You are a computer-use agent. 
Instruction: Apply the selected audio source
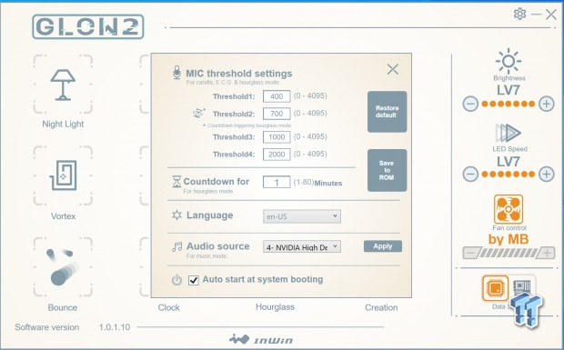click(x=383, y=246)
